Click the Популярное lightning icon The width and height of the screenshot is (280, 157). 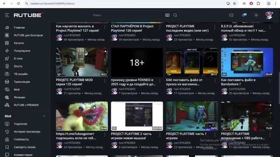click(x=7, y=51)
